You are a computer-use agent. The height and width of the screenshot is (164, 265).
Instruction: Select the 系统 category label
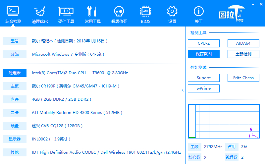click(x=15, y=54)
